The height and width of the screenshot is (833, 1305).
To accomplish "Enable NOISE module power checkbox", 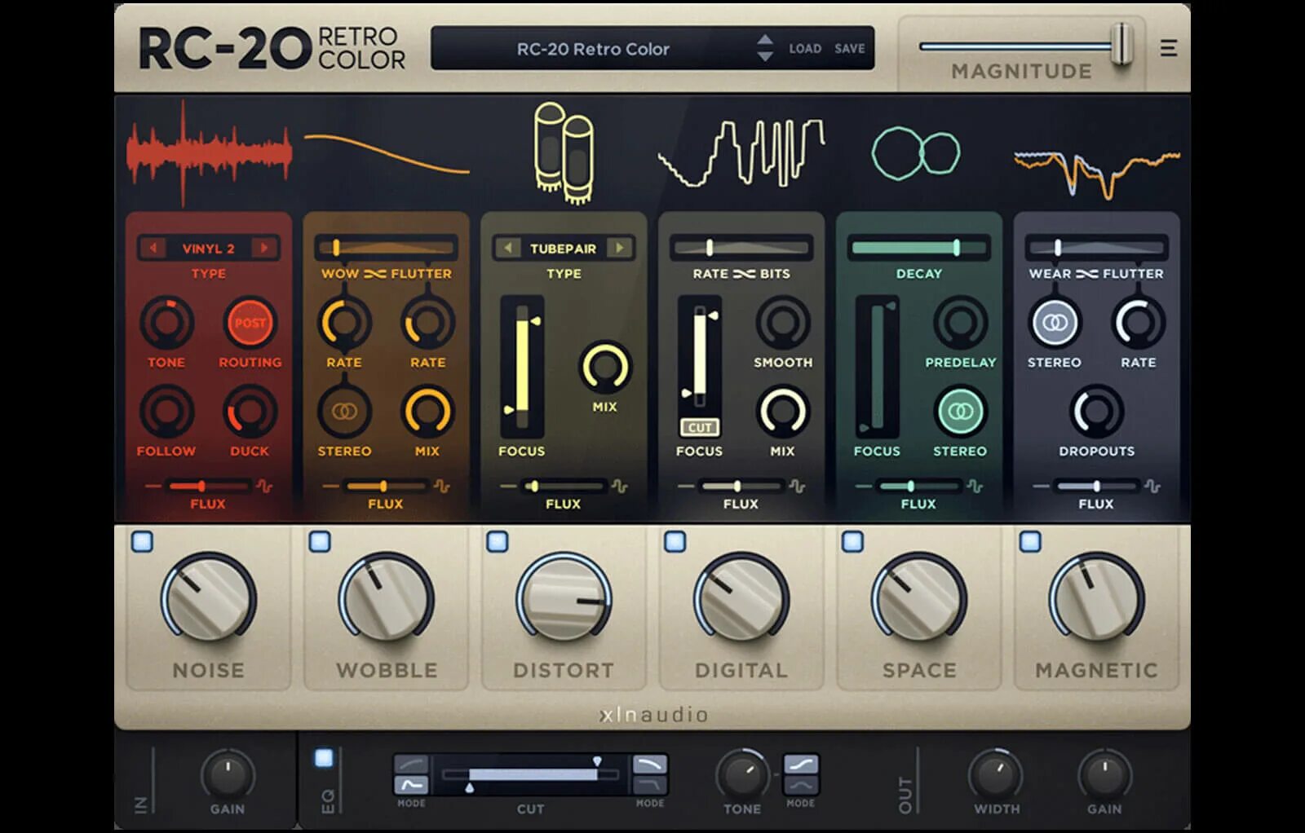I will pos(143,541).
